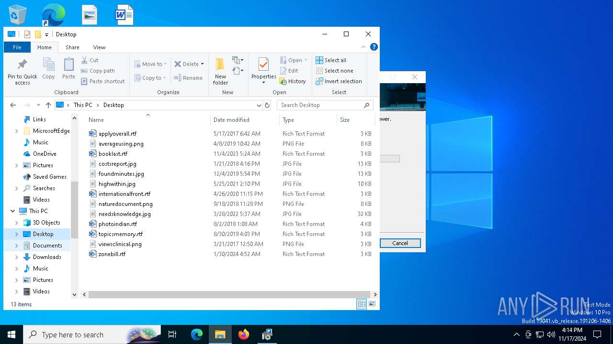
Task: Expand address bar history dropdown
Action: pos(259,105)
